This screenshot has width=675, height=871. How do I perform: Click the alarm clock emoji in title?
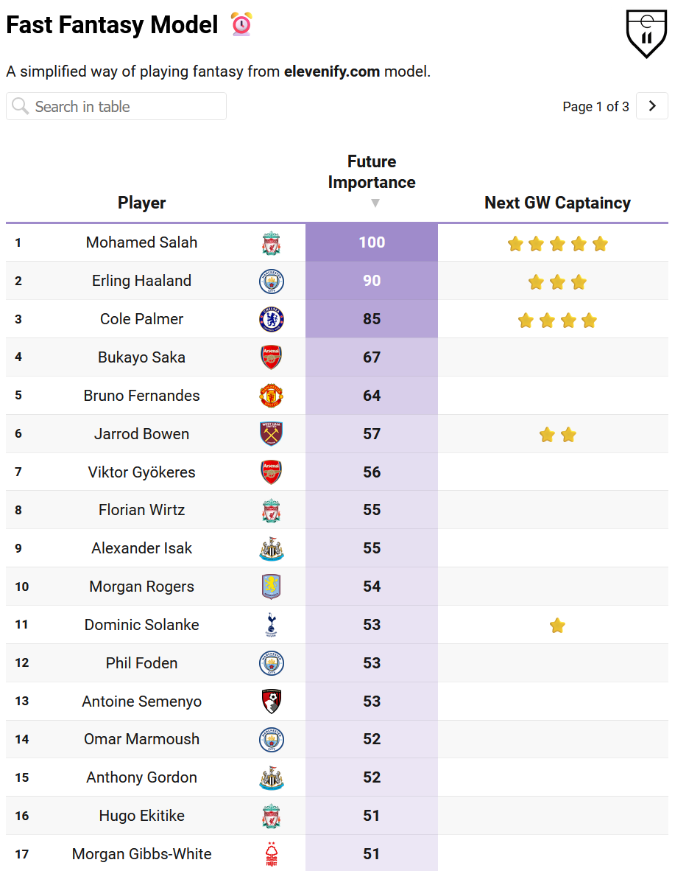(241, 24)
